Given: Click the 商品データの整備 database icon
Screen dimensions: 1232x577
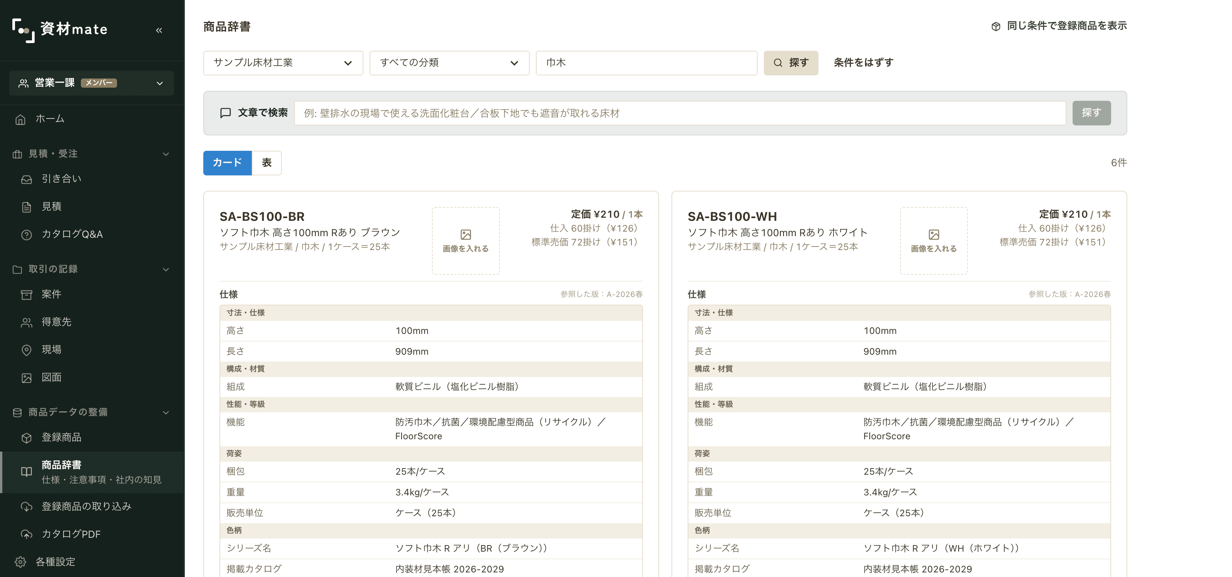Looking at the screenshot, I should (x=17, y=412).
